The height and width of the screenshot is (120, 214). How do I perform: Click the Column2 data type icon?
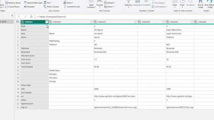(x=50, y=22)
